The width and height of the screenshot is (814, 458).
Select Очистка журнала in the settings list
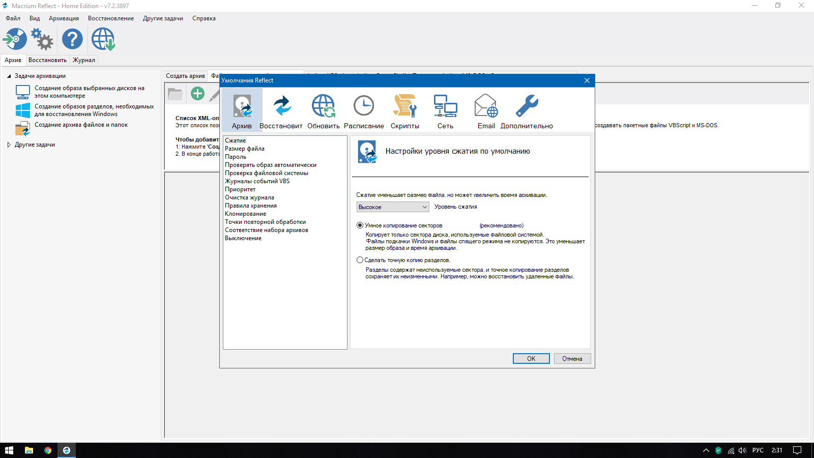point(249,197)
